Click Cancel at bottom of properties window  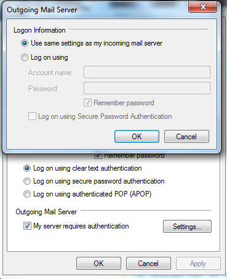point(148,263)
